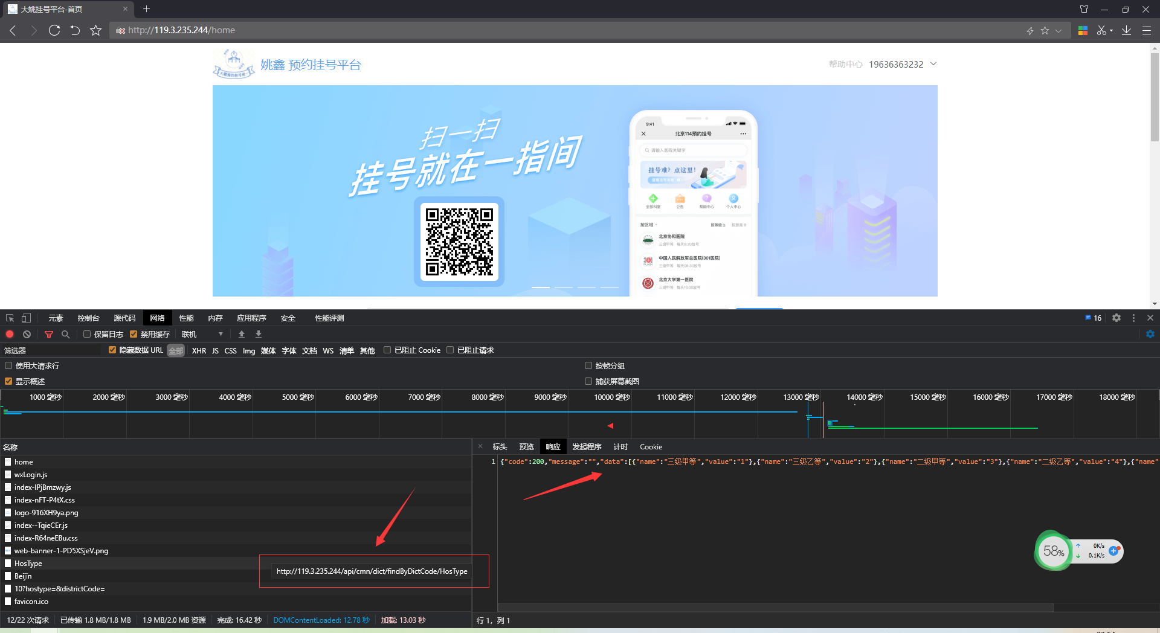Open DevTools settings gear icon
This screenshot has width=1160, height=633.
tap(1116, 318)
